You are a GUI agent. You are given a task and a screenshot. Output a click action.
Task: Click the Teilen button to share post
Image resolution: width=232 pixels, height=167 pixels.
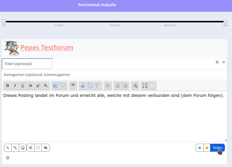pyautogui.click(x=217, y=148)
